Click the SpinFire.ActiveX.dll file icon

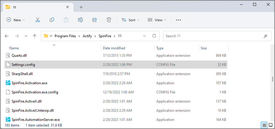(8, 101)
